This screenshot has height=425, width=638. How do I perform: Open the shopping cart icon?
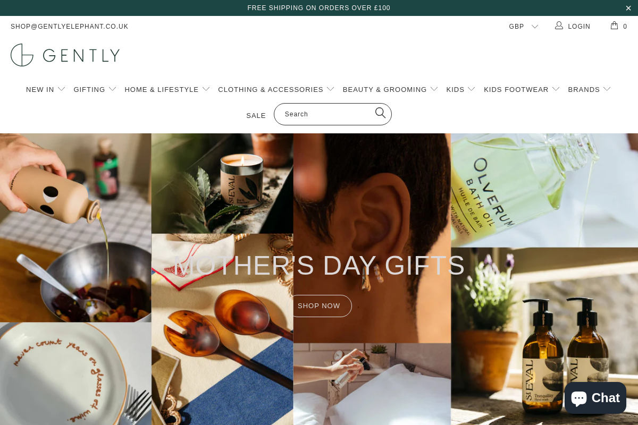614,25
